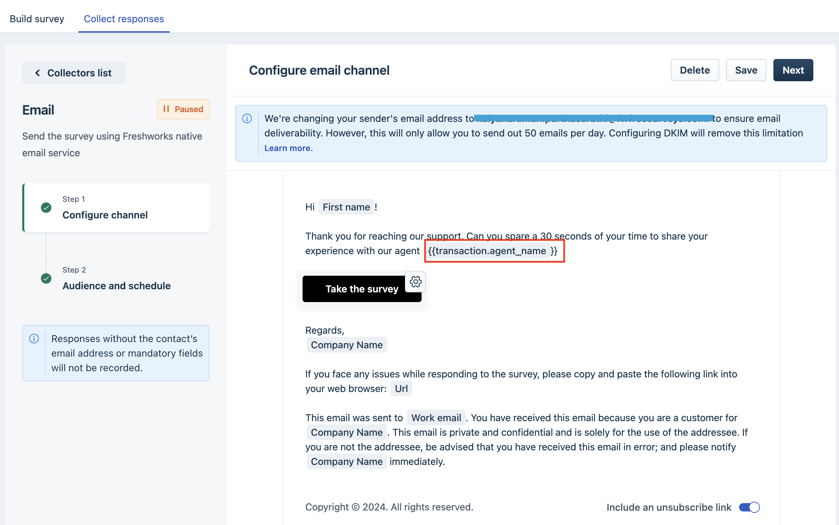This screenshot has width=839, height=525.
Task: Go to Step 2 Audience and schedule
Action: coord(116,286)
